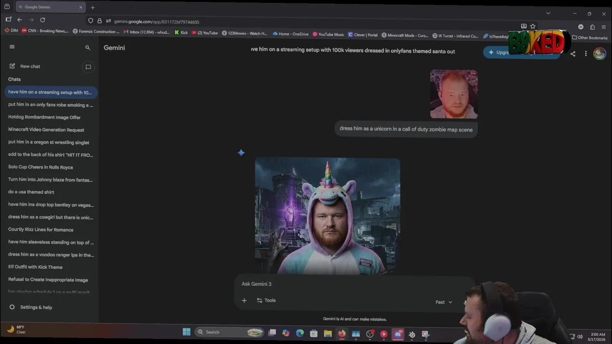Image resolution: width=612 pixels, height=344 pixels.
Task: Click the padlock site info icon
Action: [x=99, y=21]
